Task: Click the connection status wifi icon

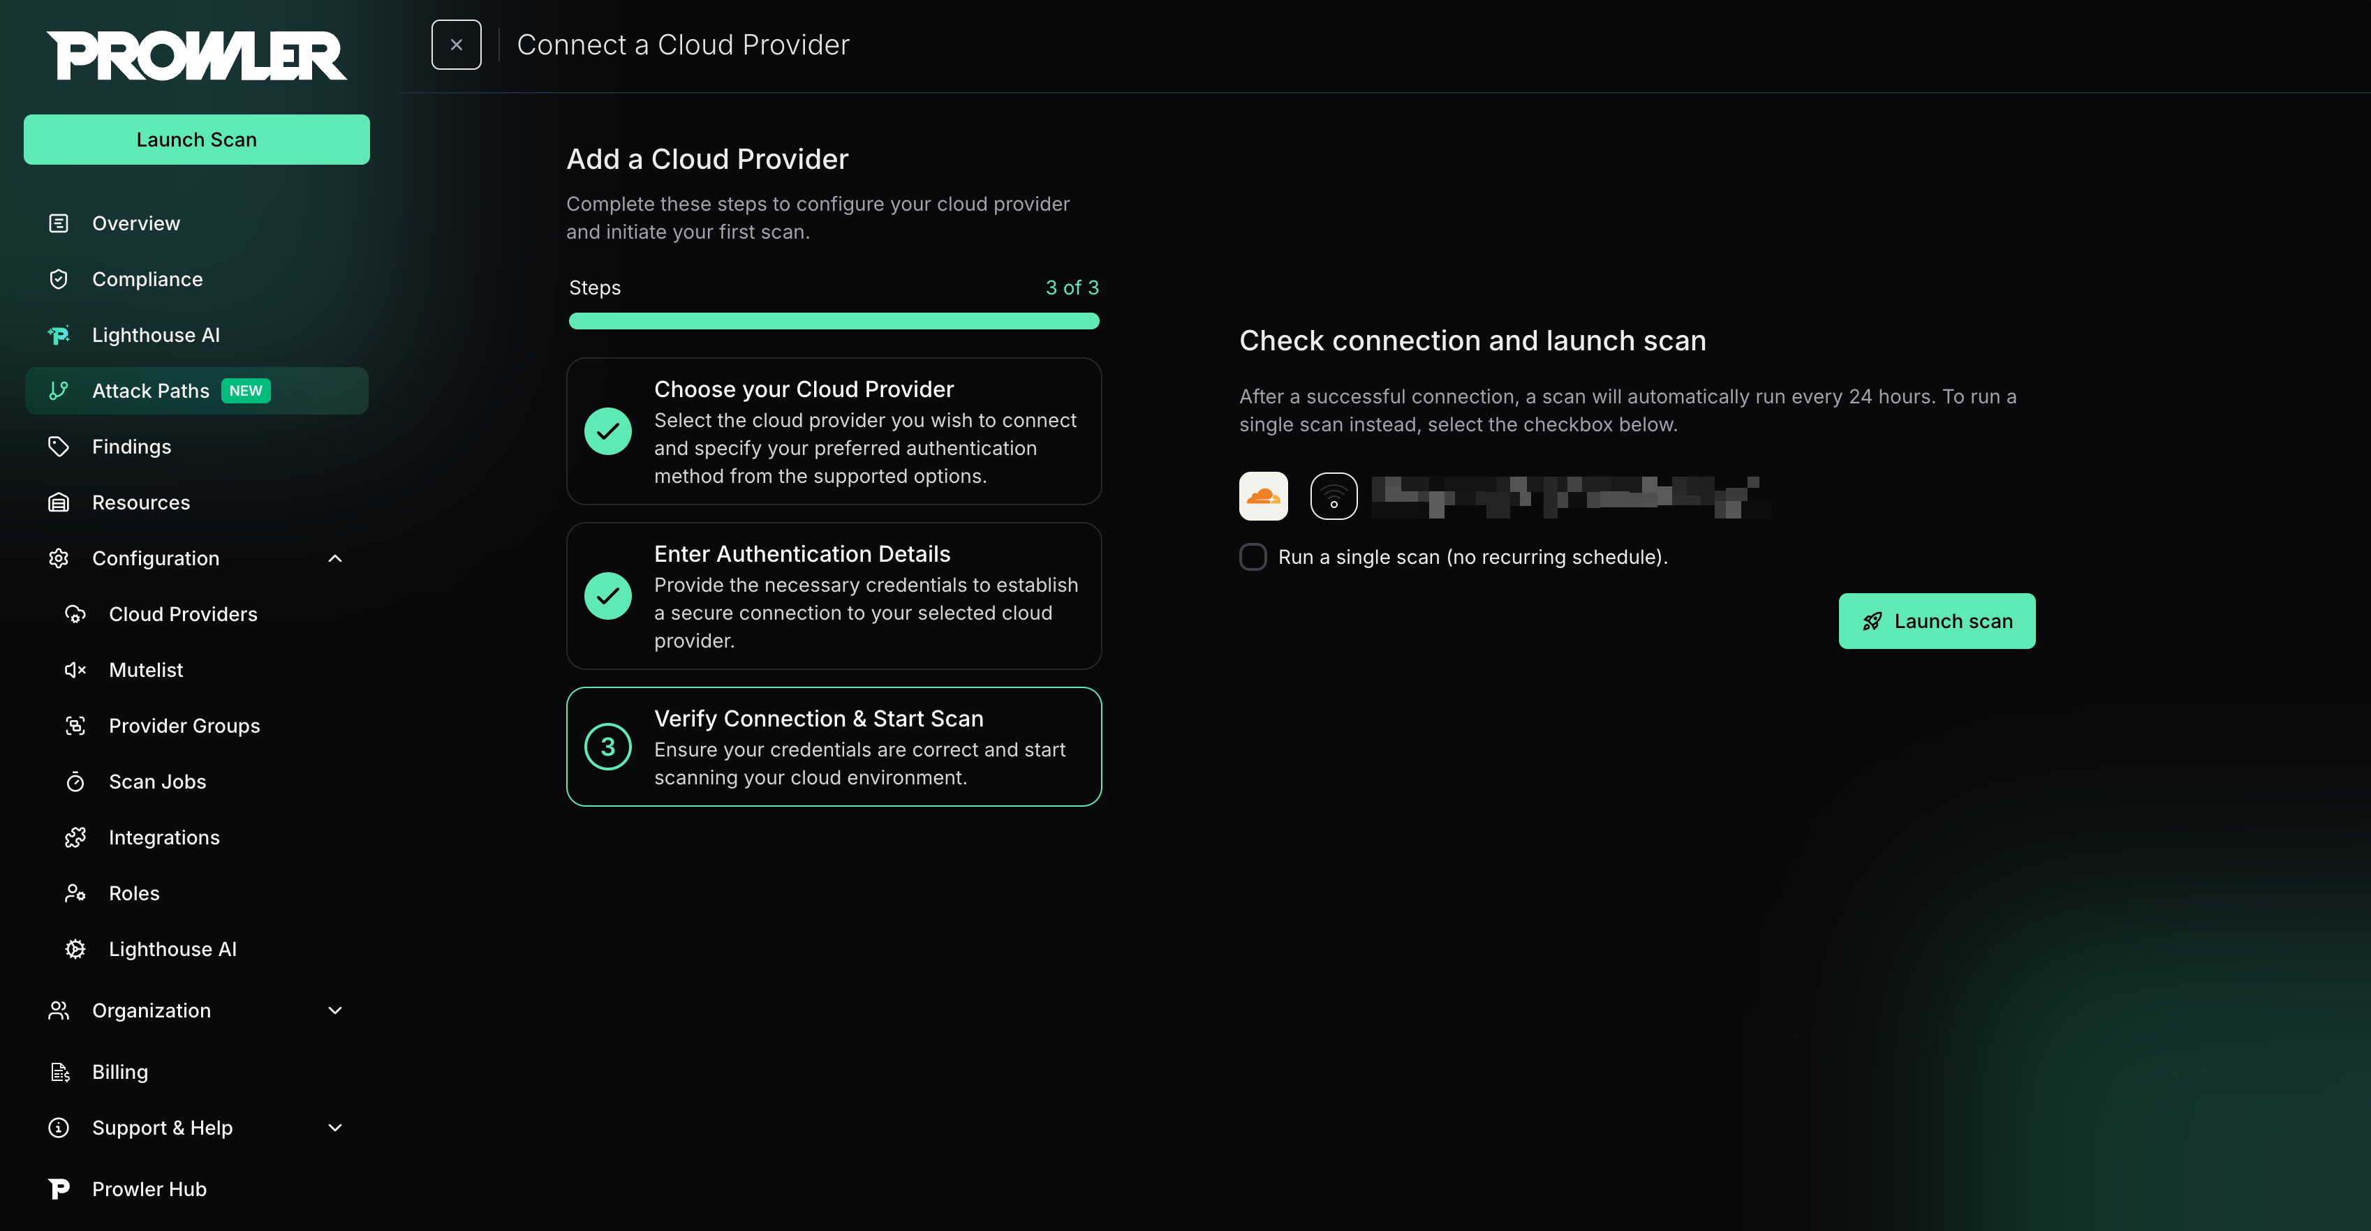Action: pos(1333,496)
